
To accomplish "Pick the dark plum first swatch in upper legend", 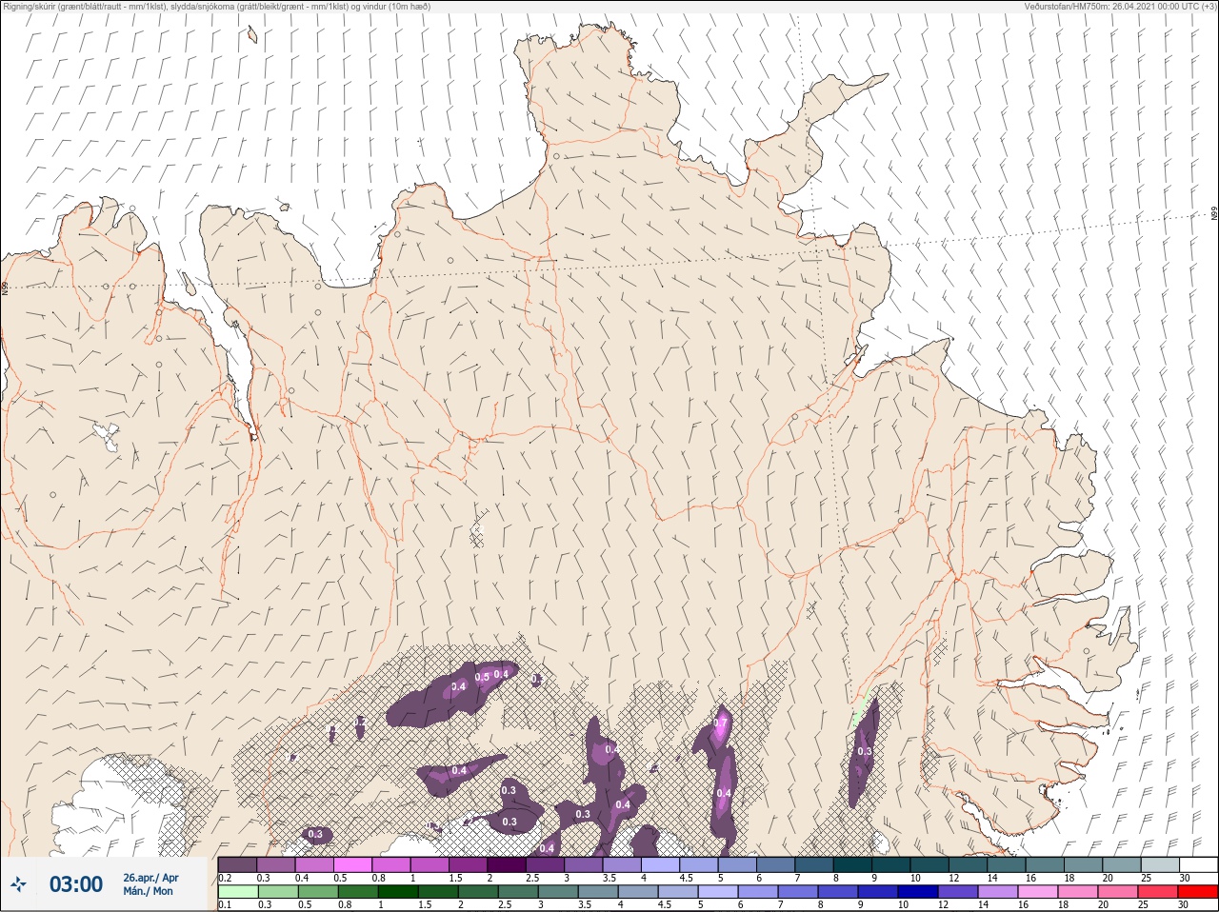I will pyautogui.click(x=237, y=864).
